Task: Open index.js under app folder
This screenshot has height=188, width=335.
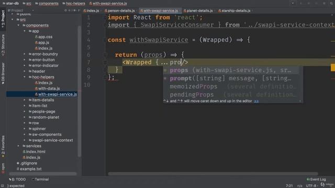Action: coord(43,49)
